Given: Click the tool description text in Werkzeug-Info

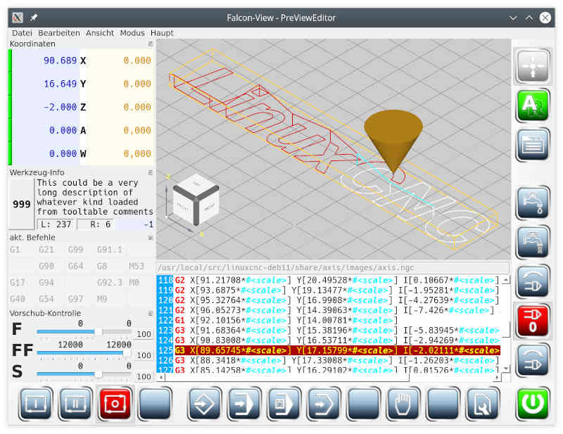Looking at the screenshot, I should (x=95, y=197).
